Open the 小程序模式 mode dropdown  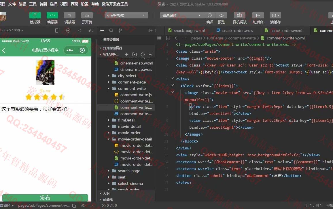point(126,15)
